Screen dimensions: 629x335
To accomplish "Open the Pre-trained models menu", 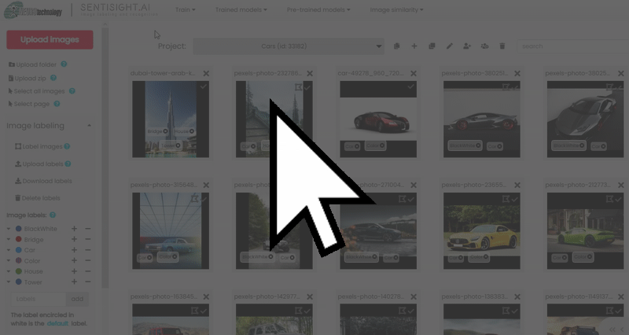I will coord(318,9).
